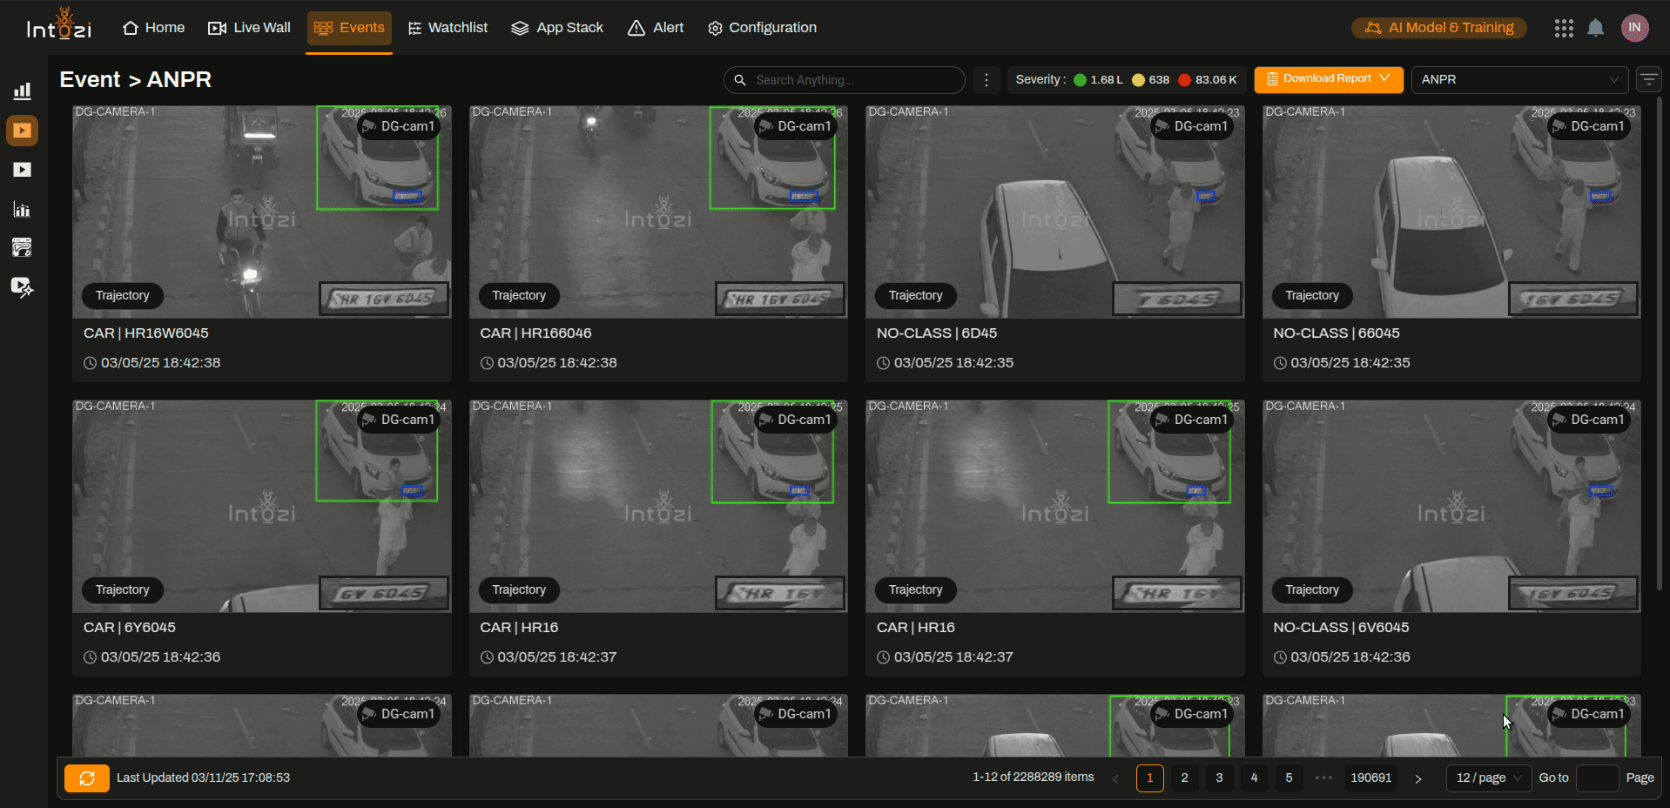Click the orange refresh icon button
This screenshot has height=808, width=1670.
pos(87,778)
